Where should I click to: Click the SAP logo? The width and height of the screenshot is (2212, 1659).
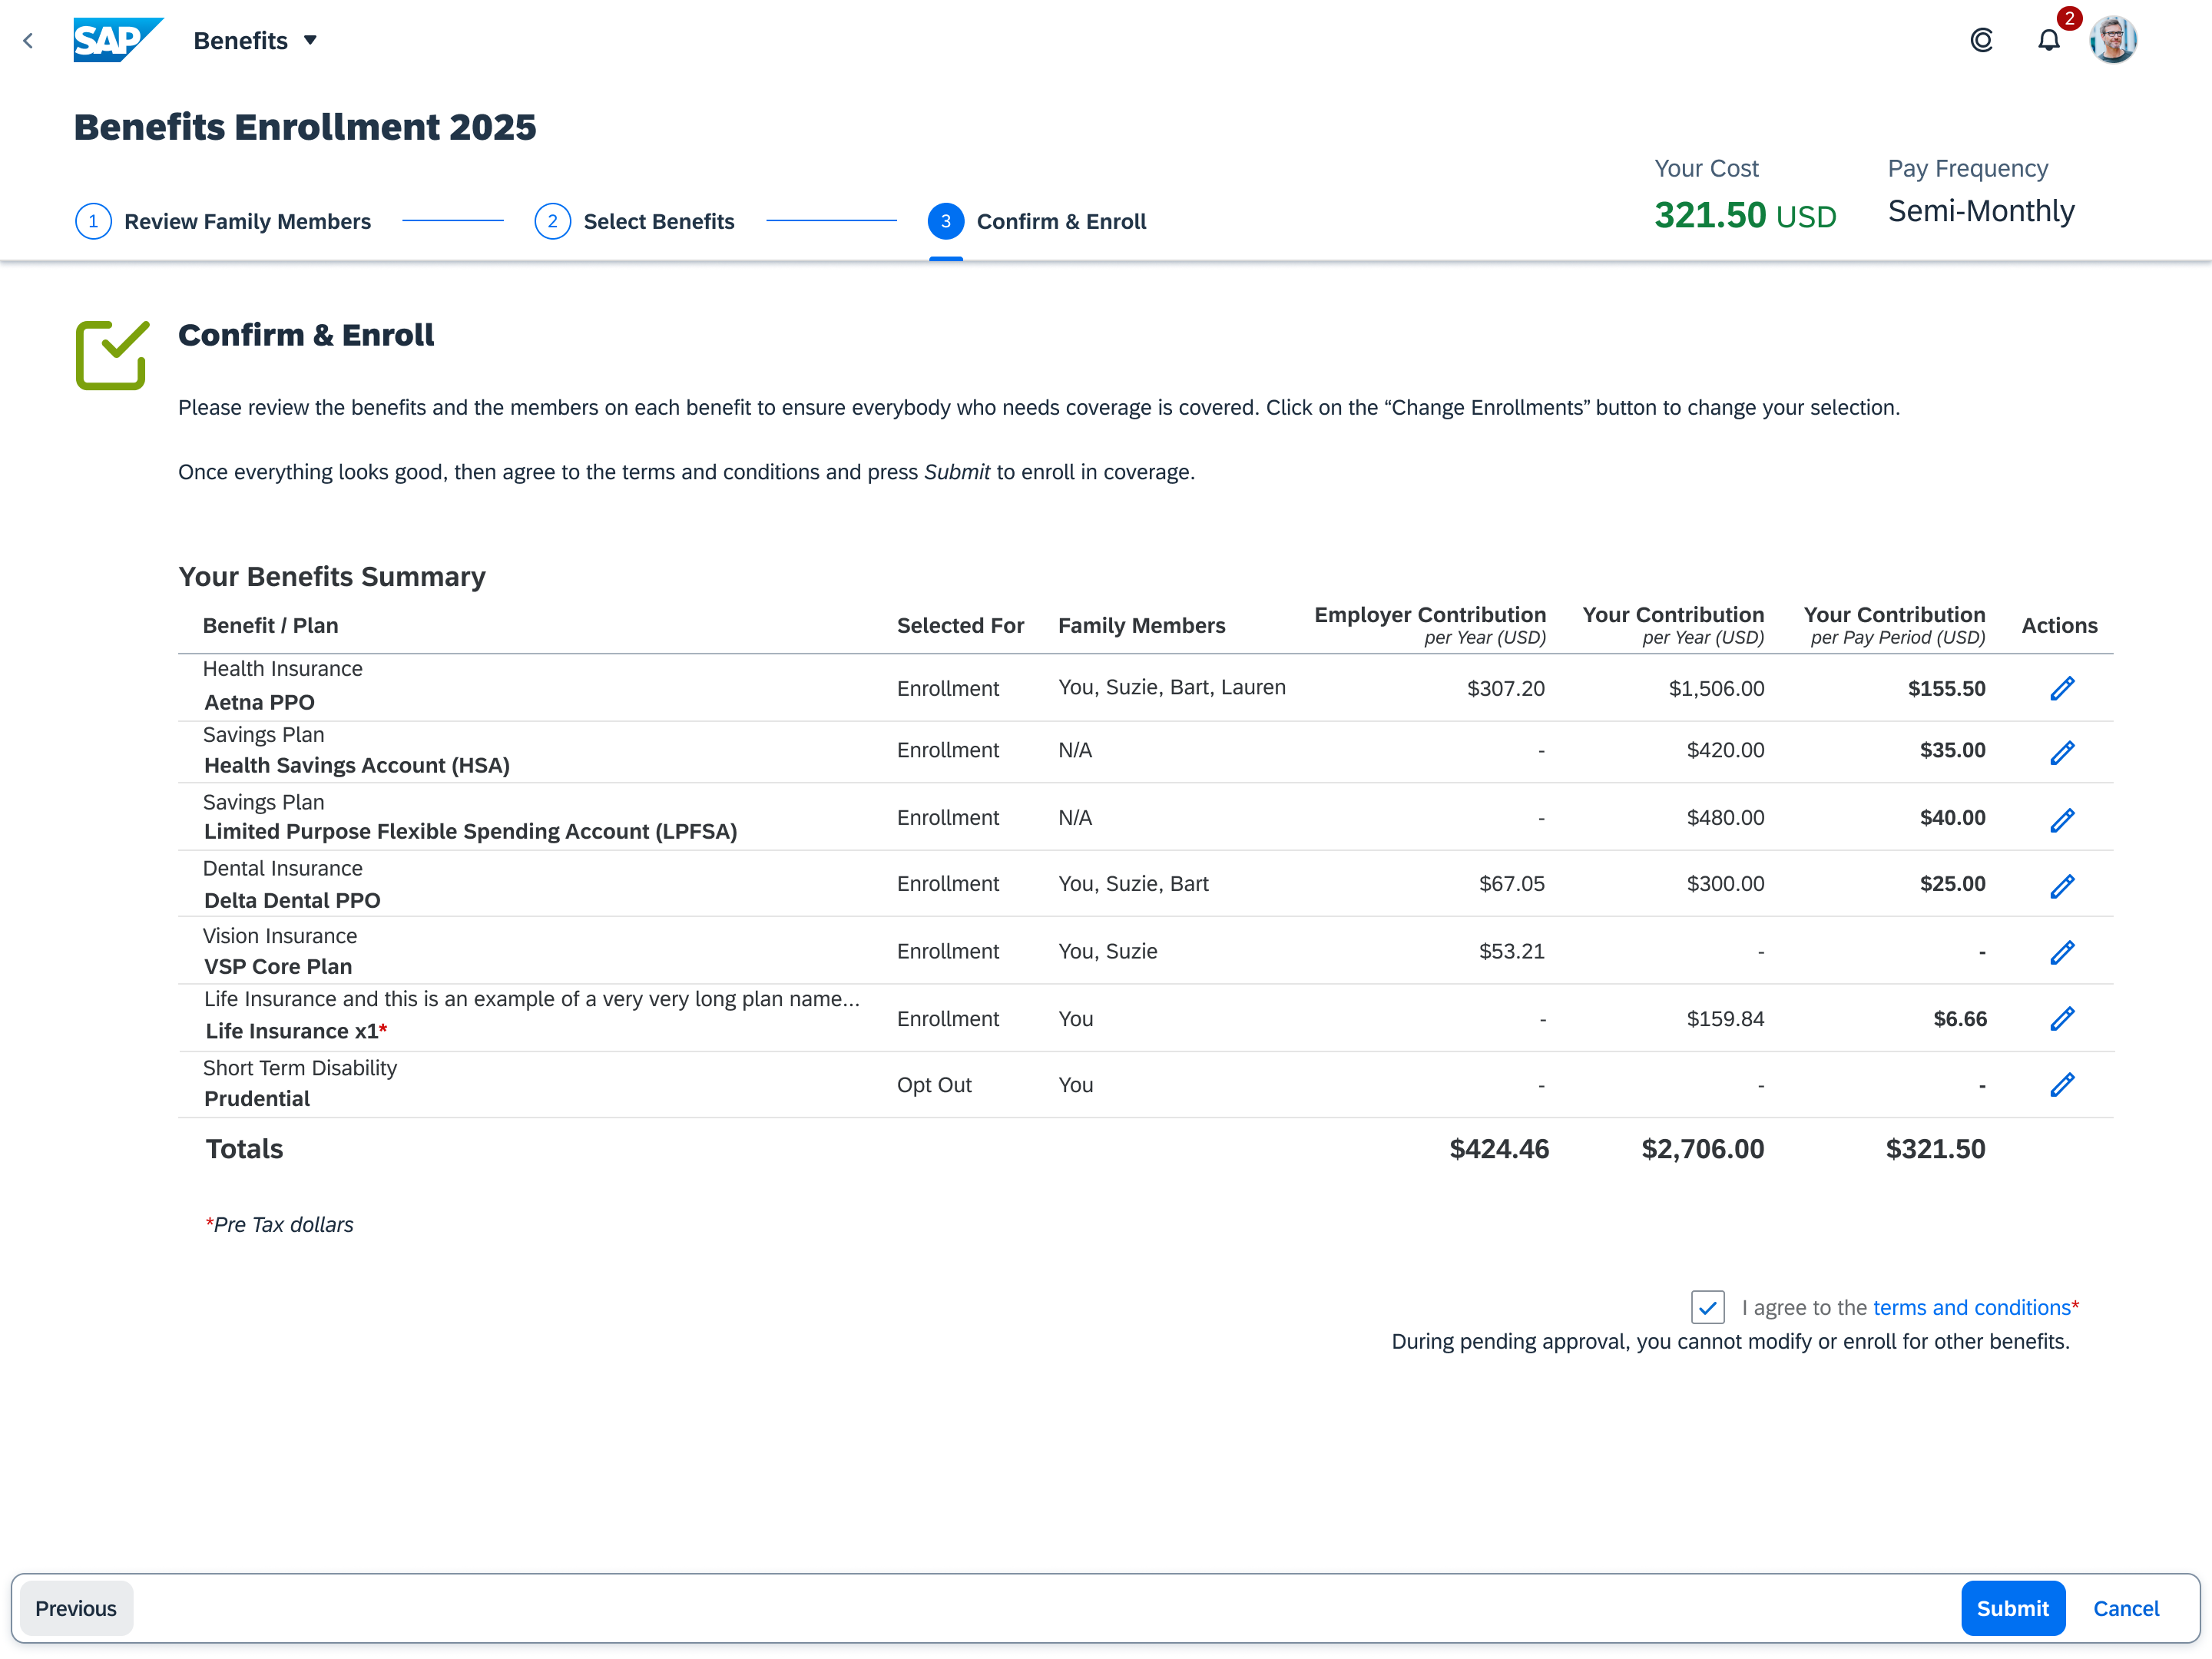point(117,40)
